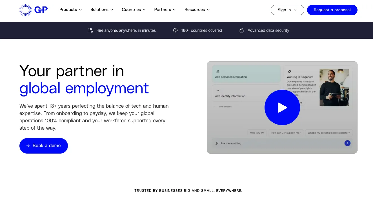373x198 pixels.
Task: Click the Request a proposal button
Action: click(x=332, y=10)
